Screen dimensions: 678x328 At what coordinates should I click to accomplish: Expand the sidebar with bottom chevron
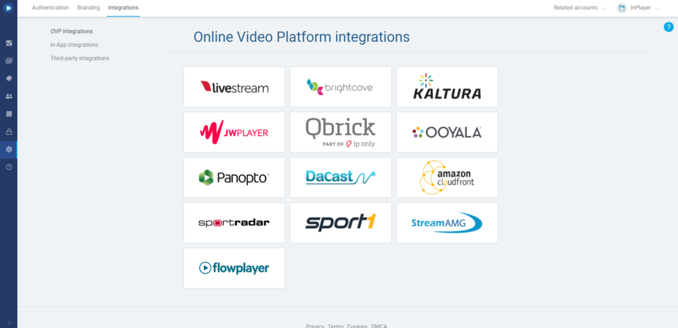9,323
